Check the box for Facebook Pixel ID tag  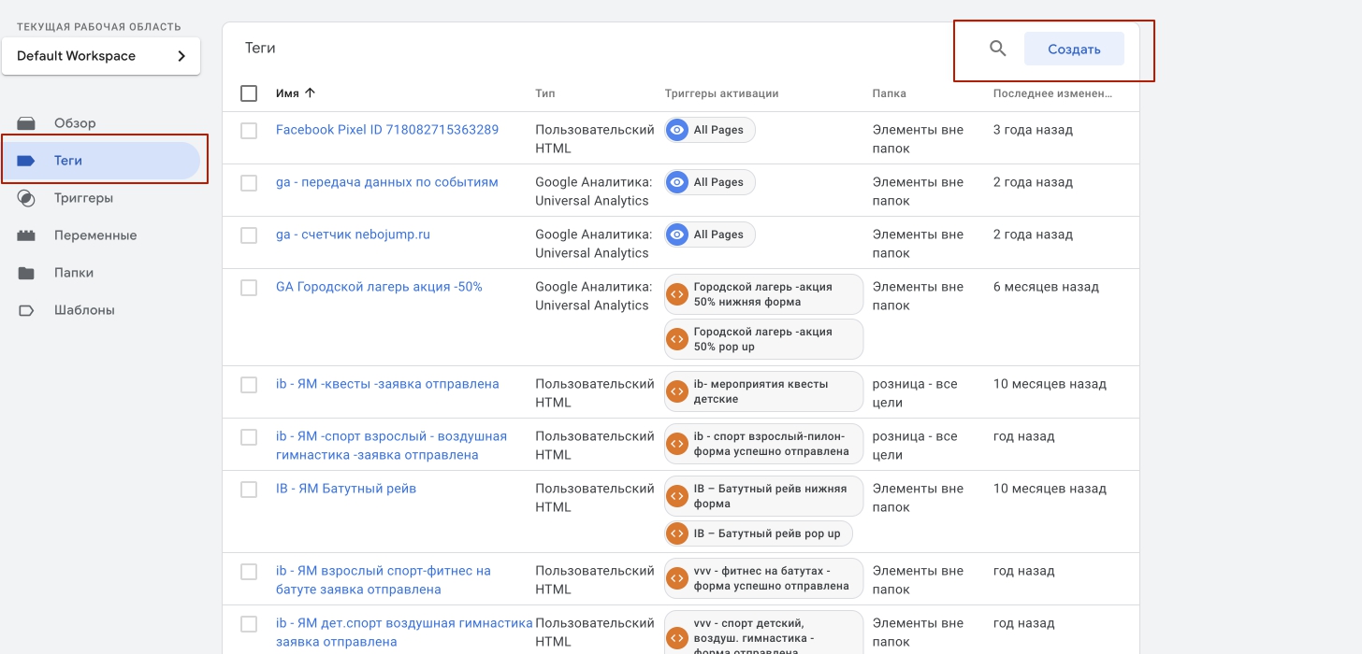pos(249,131)
